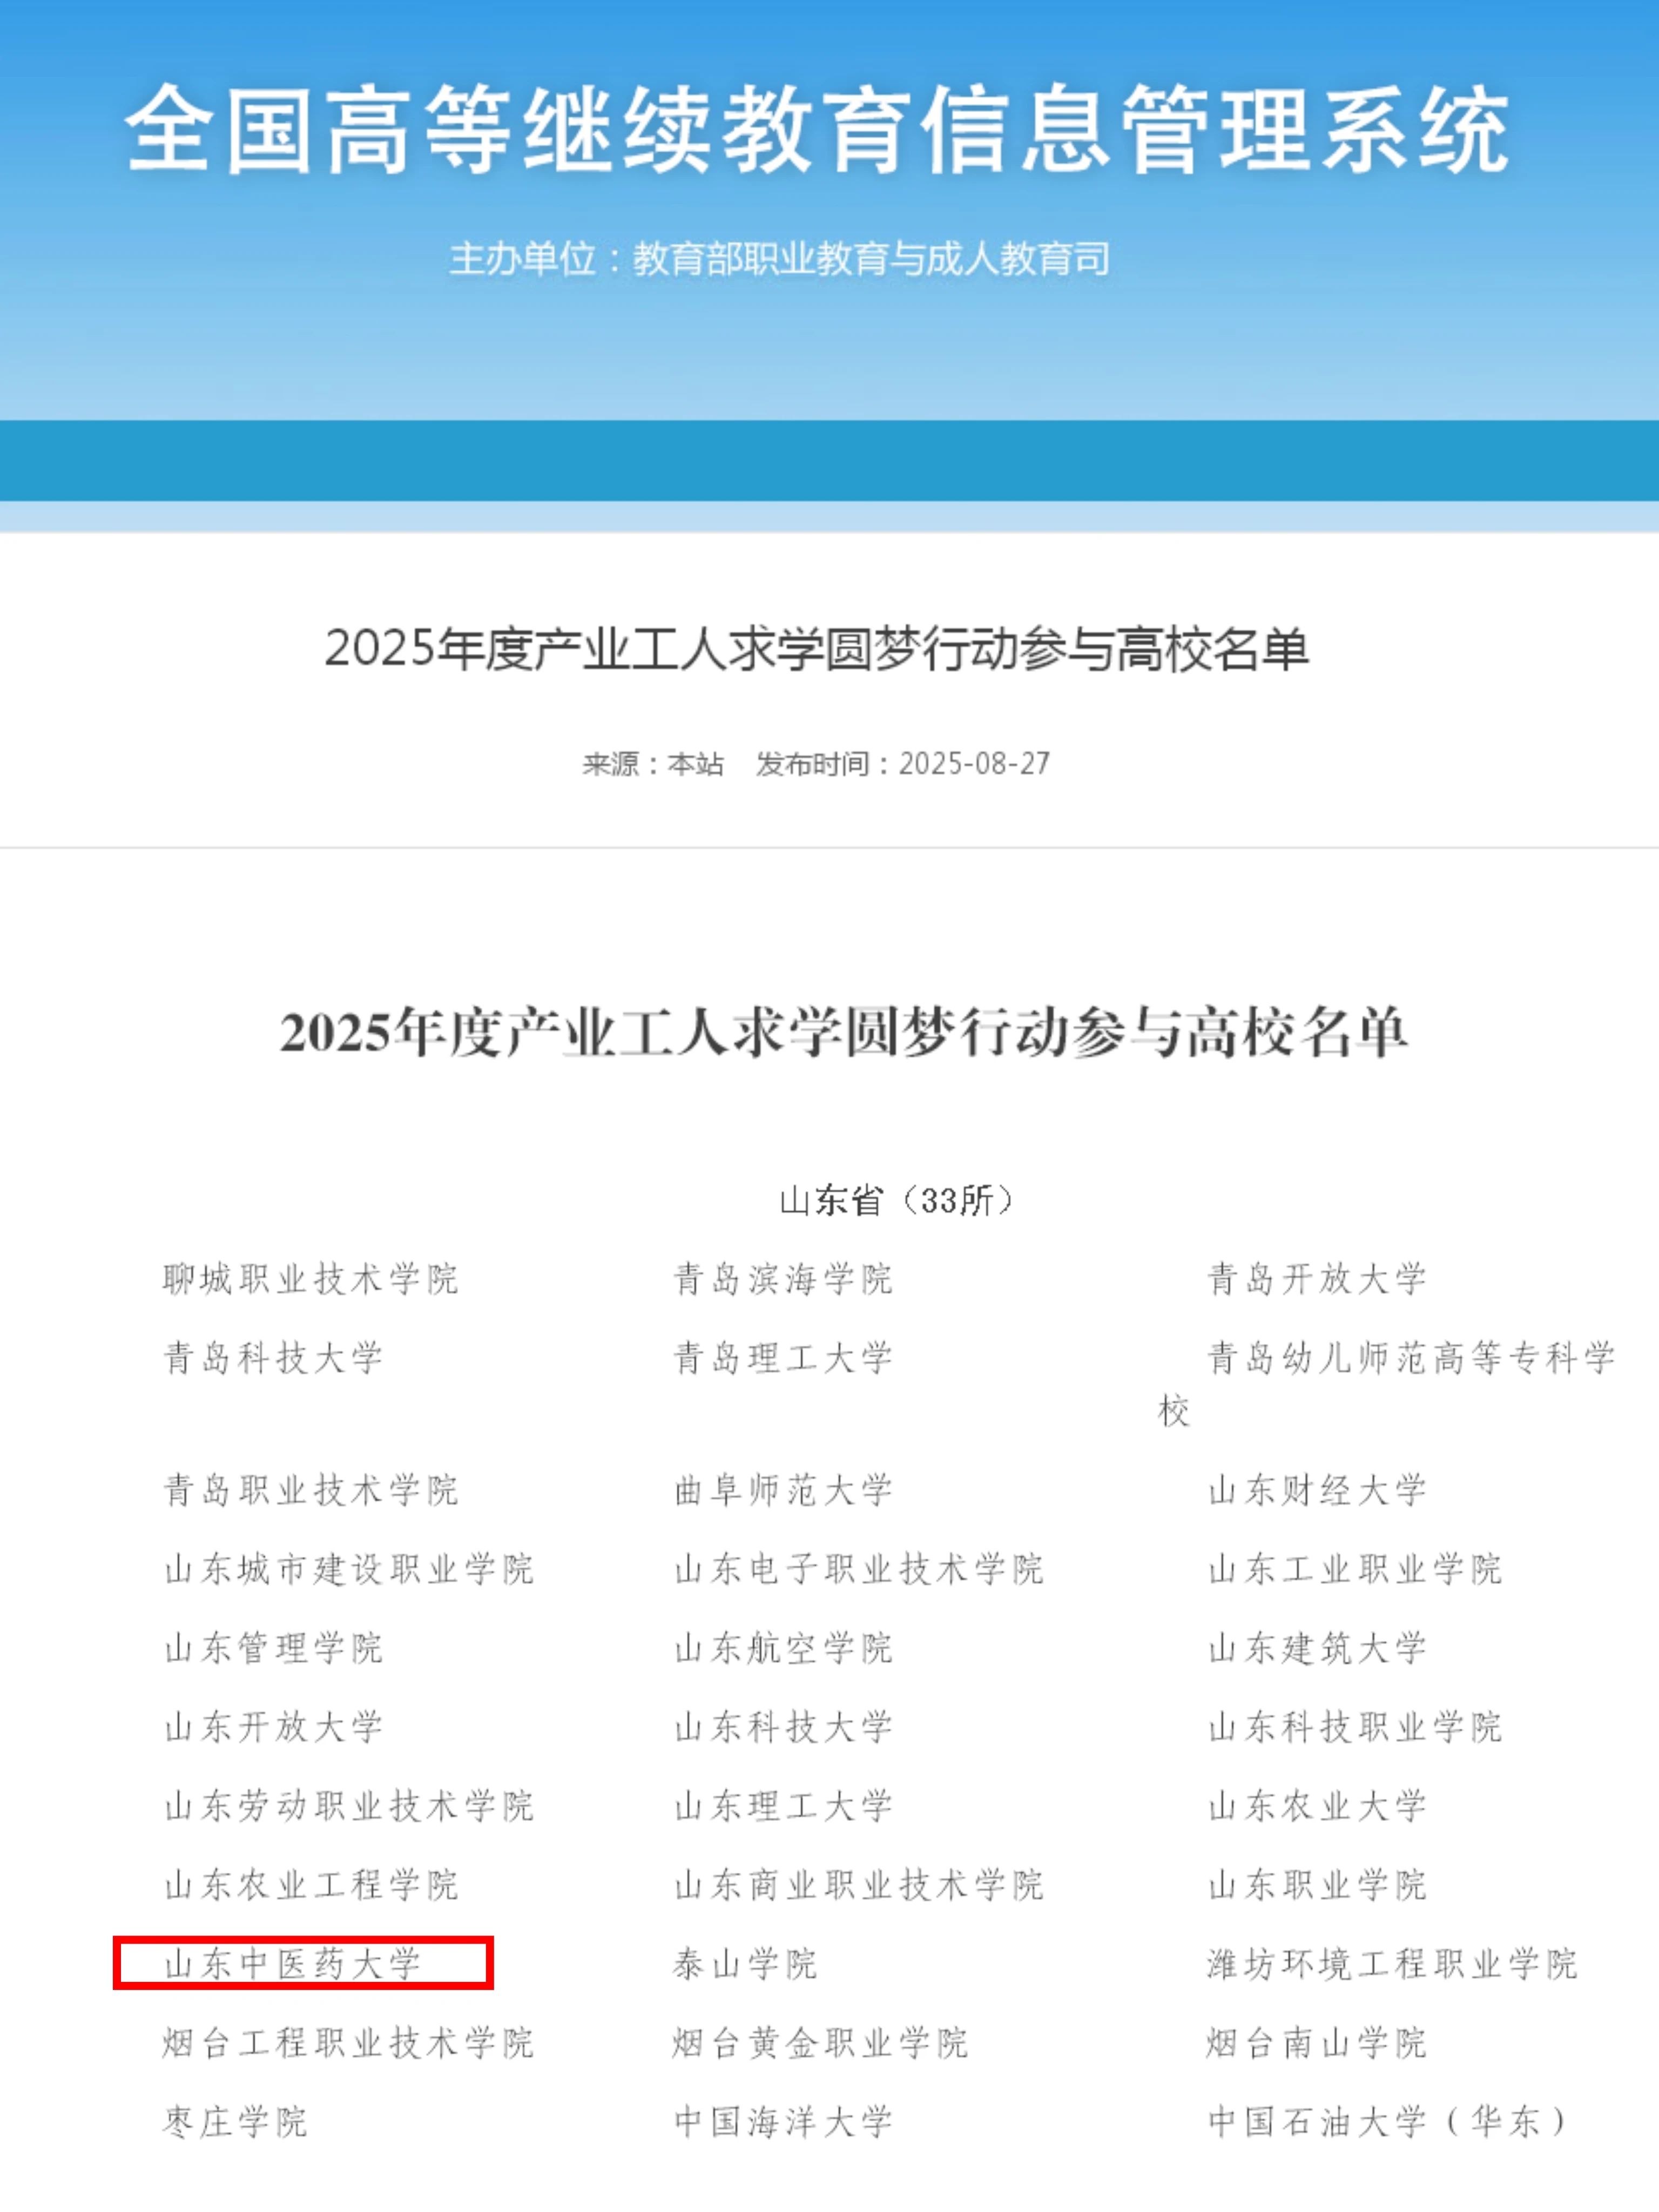Select 山东开放大学 in the list
1659x2212 pixels.
click(x=273, y=1727)
